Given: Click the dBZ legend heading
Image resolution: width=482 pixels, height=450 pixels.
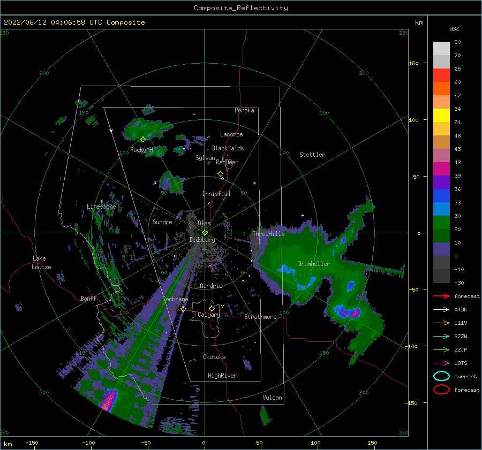Looking at the screenshot, I should coord(454,28).
